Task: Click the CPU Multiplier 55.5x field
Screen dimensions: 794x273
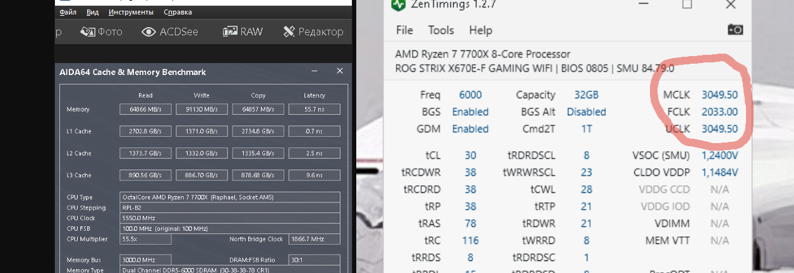Action: point(145,239)
